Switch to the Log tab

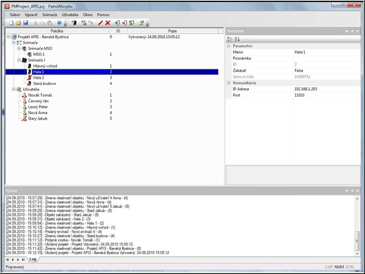[33, 259]
